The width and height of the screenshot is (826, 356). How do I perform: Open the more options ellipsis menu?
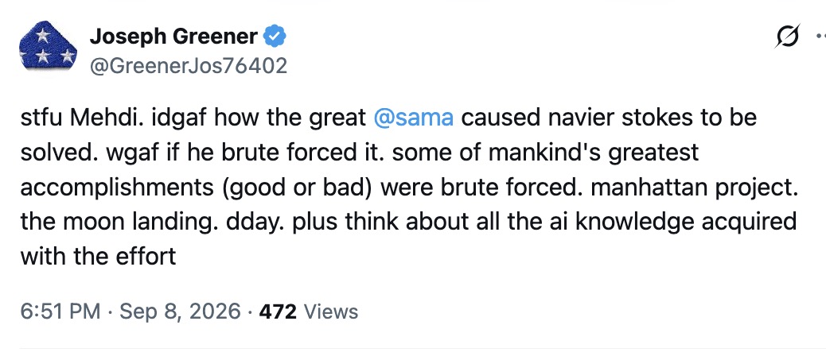click(820, 37)
